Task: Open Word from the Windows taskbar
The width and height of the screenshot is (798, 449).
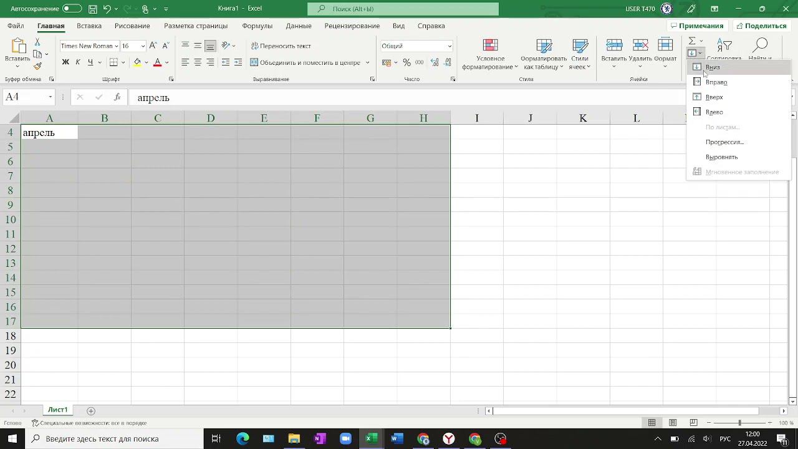Action: pyautogui.click(x=397, y=439)
